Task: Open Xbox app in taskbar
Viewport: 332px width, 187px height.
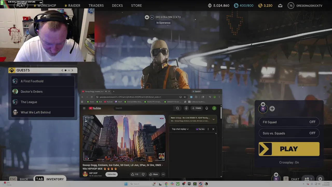Action: pos(178,184)
